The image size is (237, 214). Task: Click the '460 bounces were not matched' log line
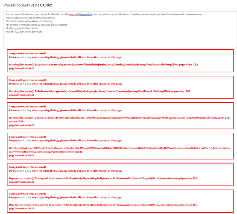coord(36,25)
